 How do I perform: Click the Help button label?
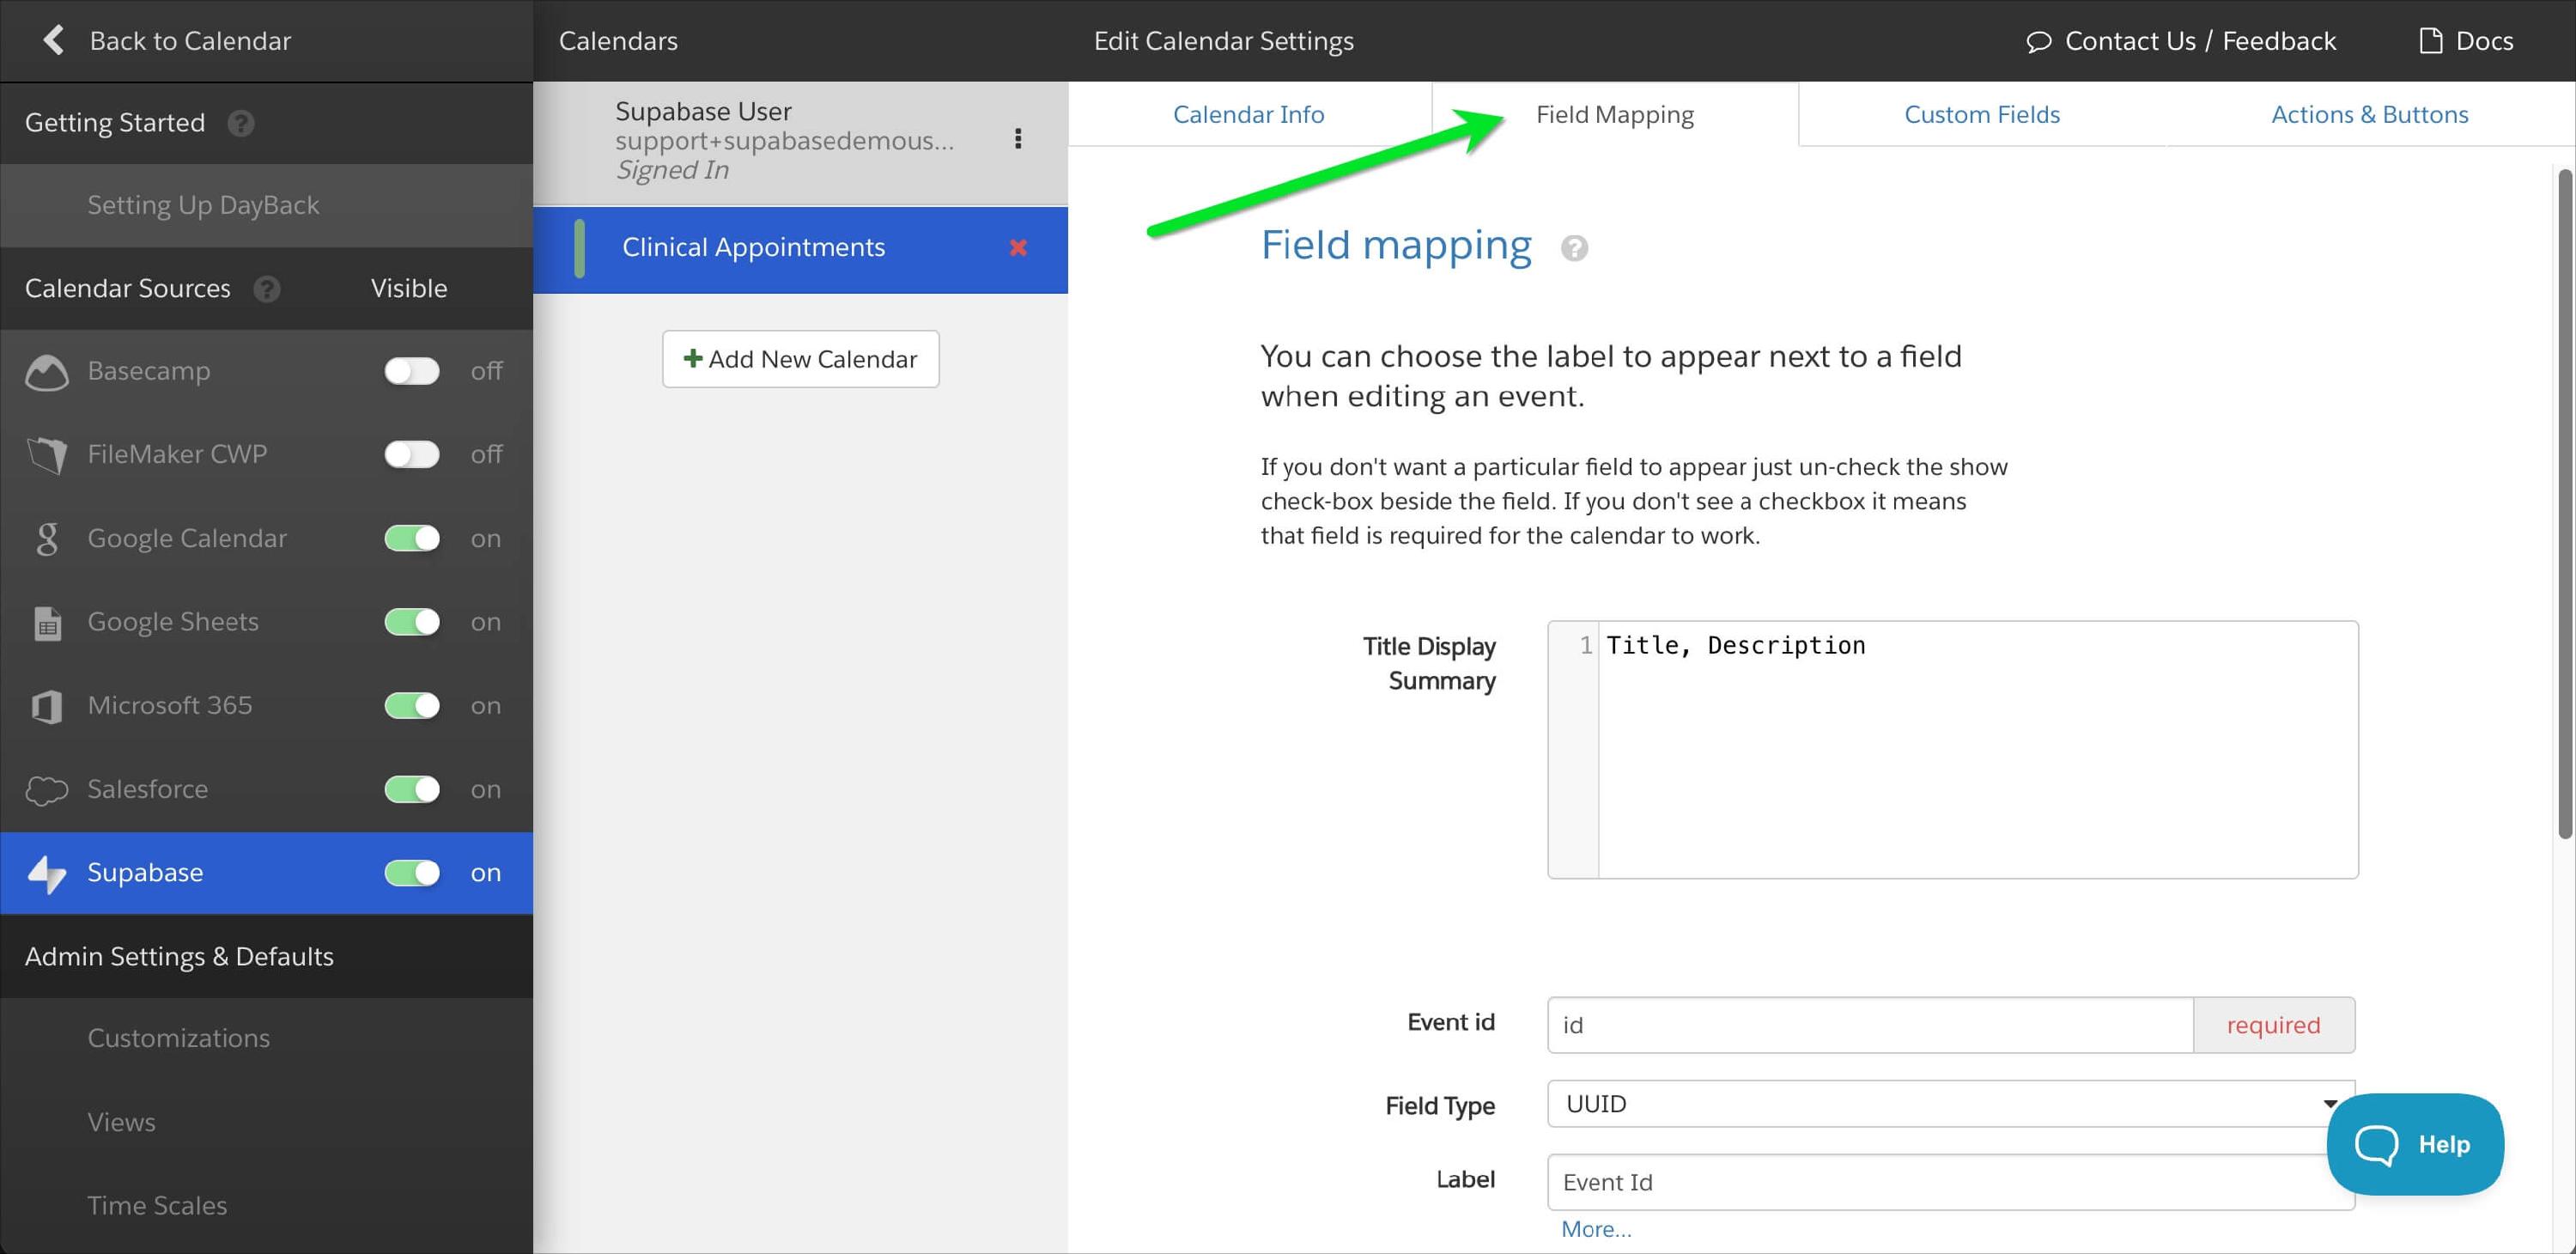click(2443, 1144)
